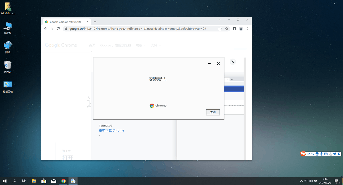Expand the 功能 dropdown in page header
This screenshot has height=185, width=343.
pos(141,45)
